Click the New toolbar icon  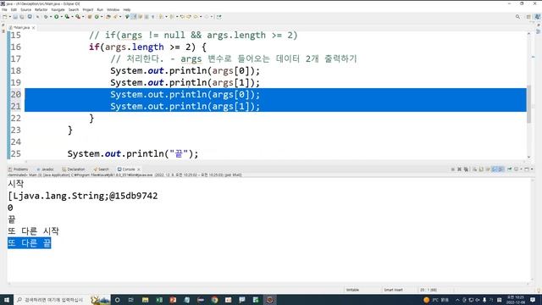(5, 17)
